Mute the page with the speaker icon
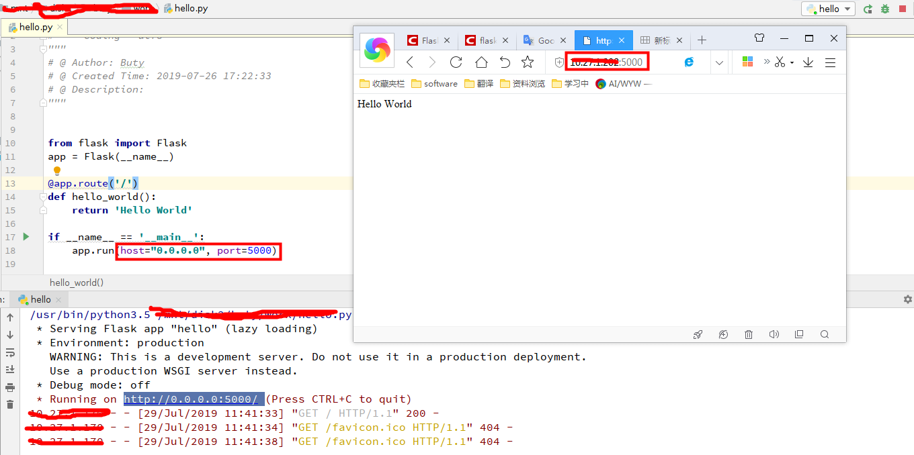The width and height of the screenshot is (914, 455). tap(774, 334)
